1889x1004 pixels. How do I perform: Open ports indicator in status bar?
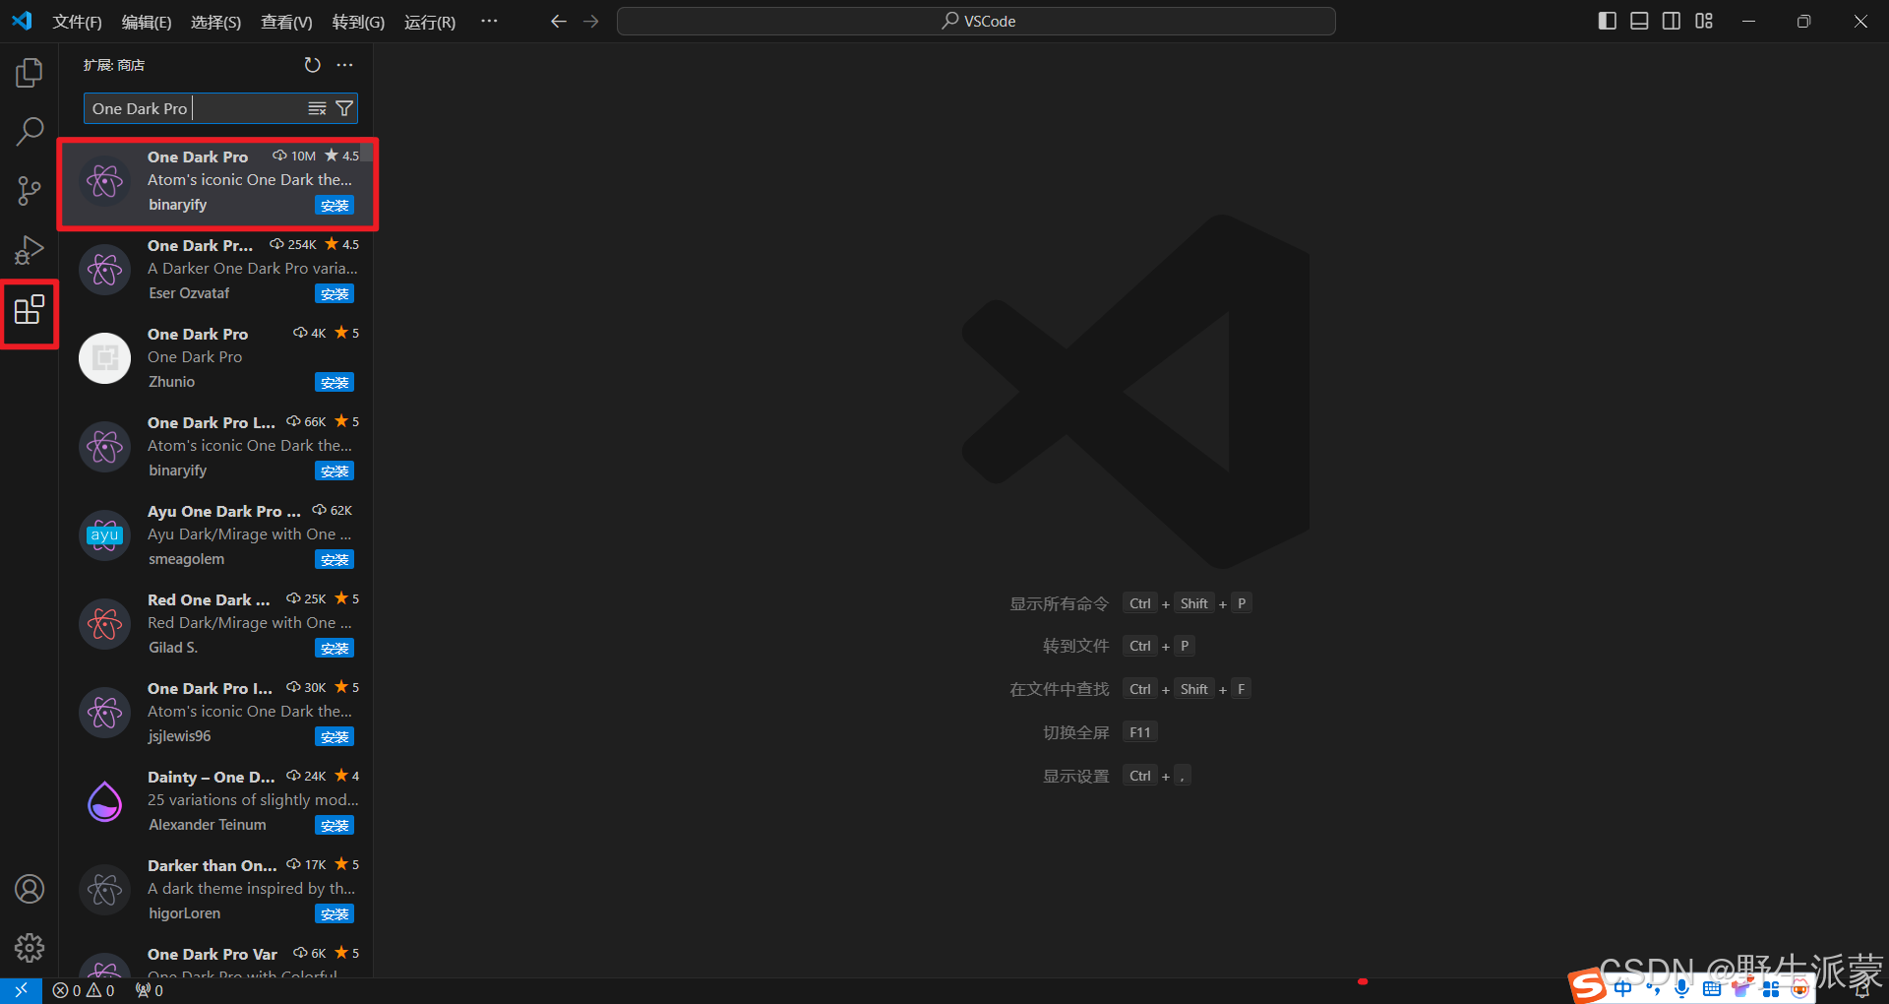pyautogui.click(x=150, y=990)
